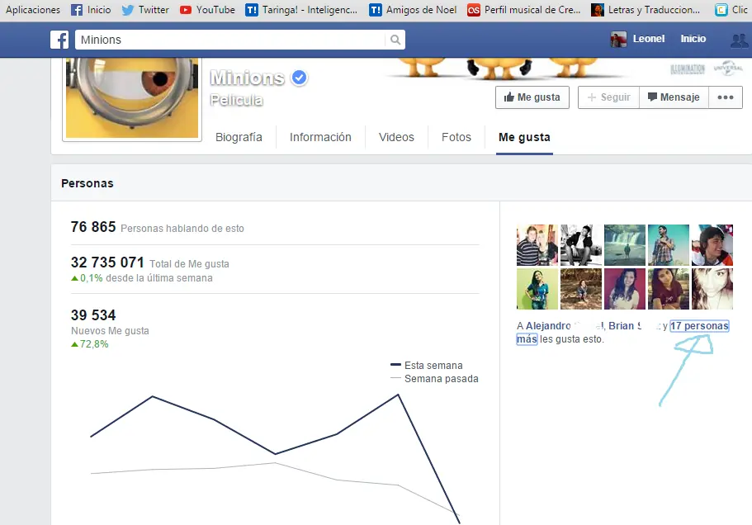Click the Alejandro friend name link

(548, 326)
